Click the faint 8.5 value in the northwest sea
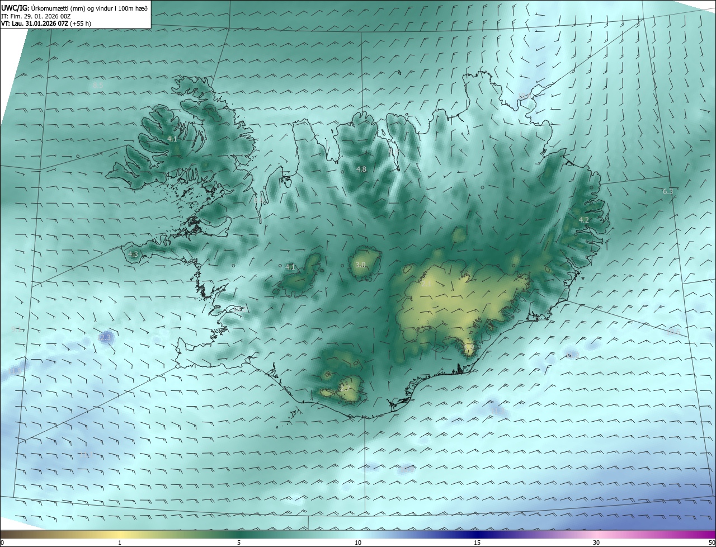The image size is (716, 547). click(x=98, y=85)
